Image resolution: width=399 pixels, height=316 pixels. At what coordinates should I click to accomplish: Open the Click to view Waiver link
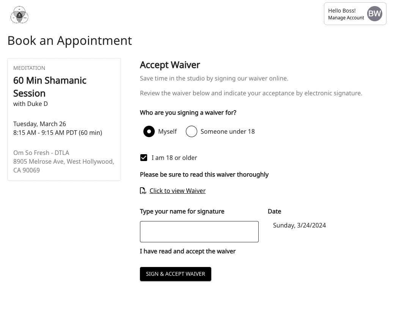click(x=178, y=191)
